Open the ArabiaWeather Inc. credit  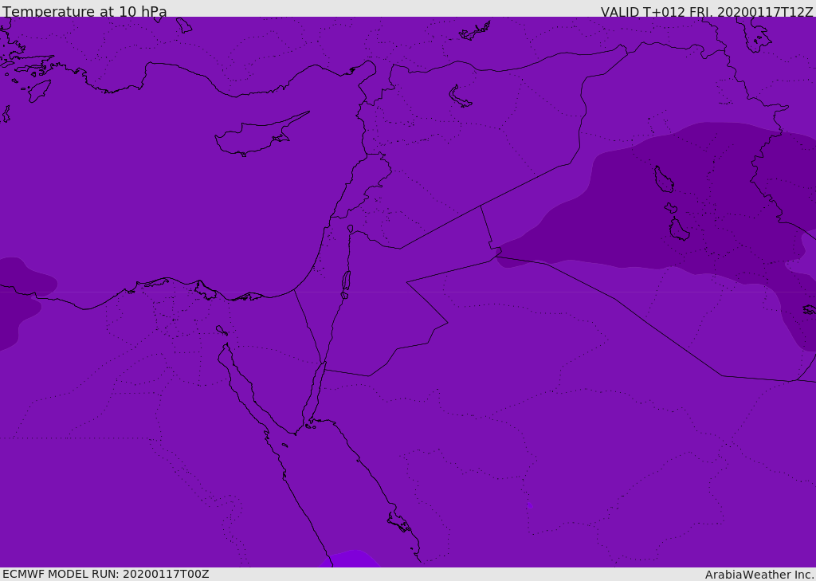tap(759, 574)
